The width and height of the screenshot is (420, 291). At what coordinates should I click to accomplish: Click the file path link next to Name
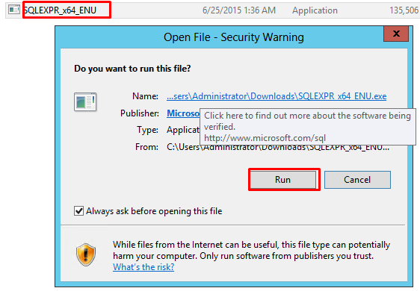277,96
